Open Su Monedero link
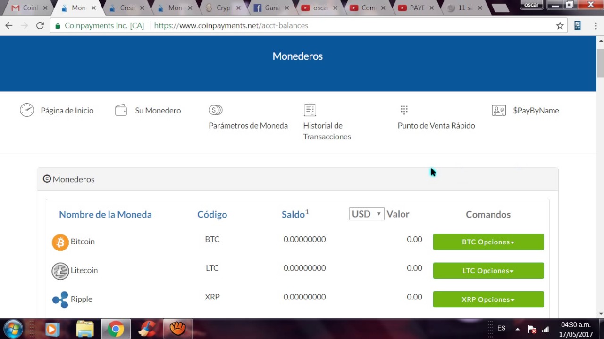The image size is (604, 339). 158,110
